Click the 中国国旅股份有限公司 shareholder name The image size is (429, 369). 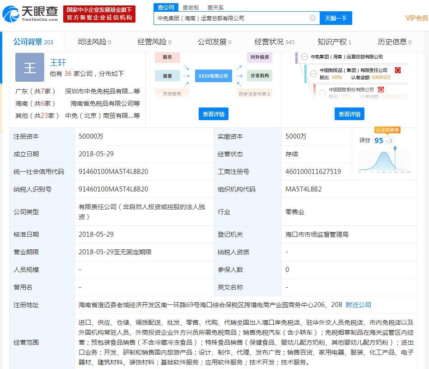point(351,90)
